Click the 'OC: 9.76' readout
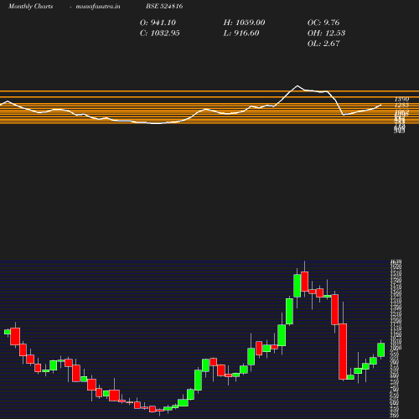Image resolution: width=419 pixels, height=419 pixels. click(323, 23)
